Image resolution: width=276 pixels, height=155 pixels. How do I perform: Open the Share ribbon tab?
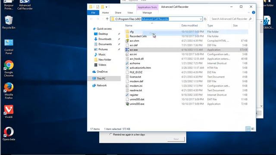pyautogui.click(x=118, y=12)
